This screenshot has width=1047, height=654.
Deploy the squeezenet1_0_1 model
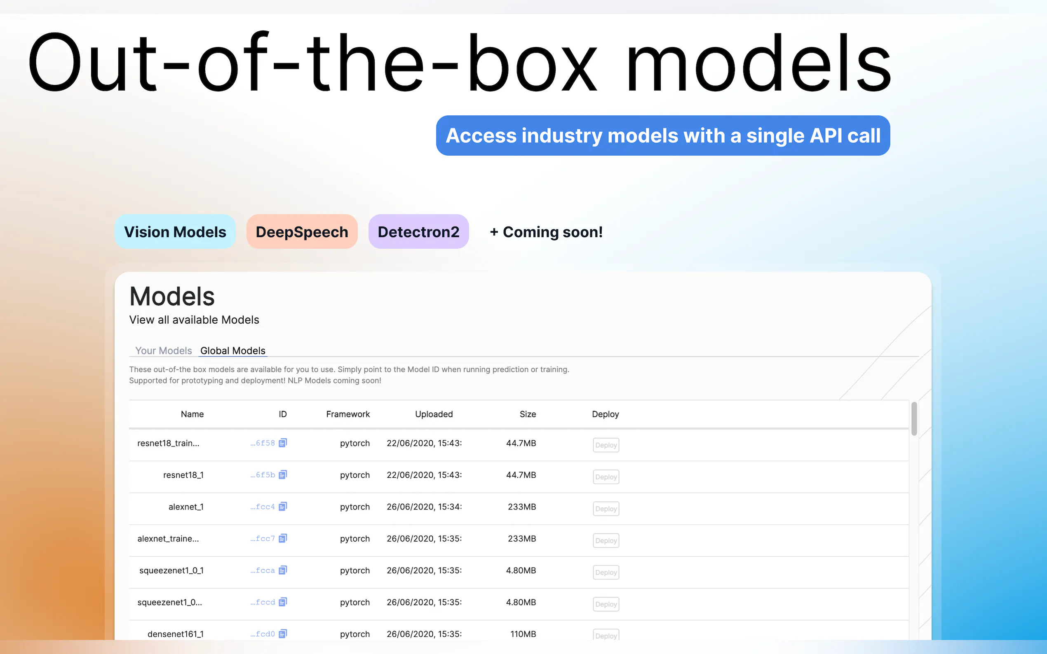[606, 572]
